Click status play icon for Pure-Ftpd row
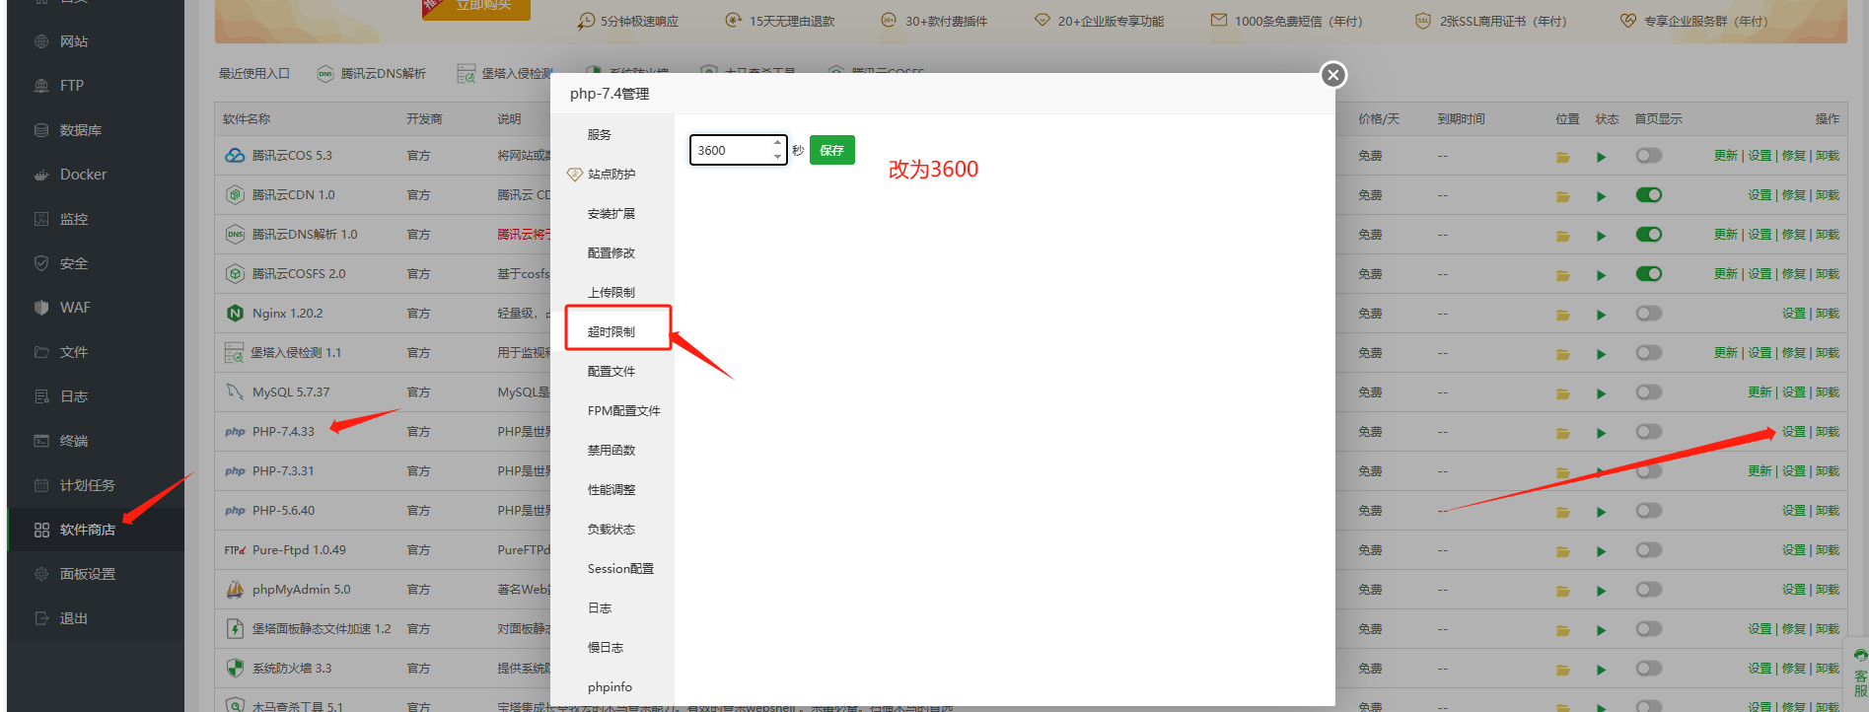This screenshot has width=1869, height=712. (x=1601, y=551)
